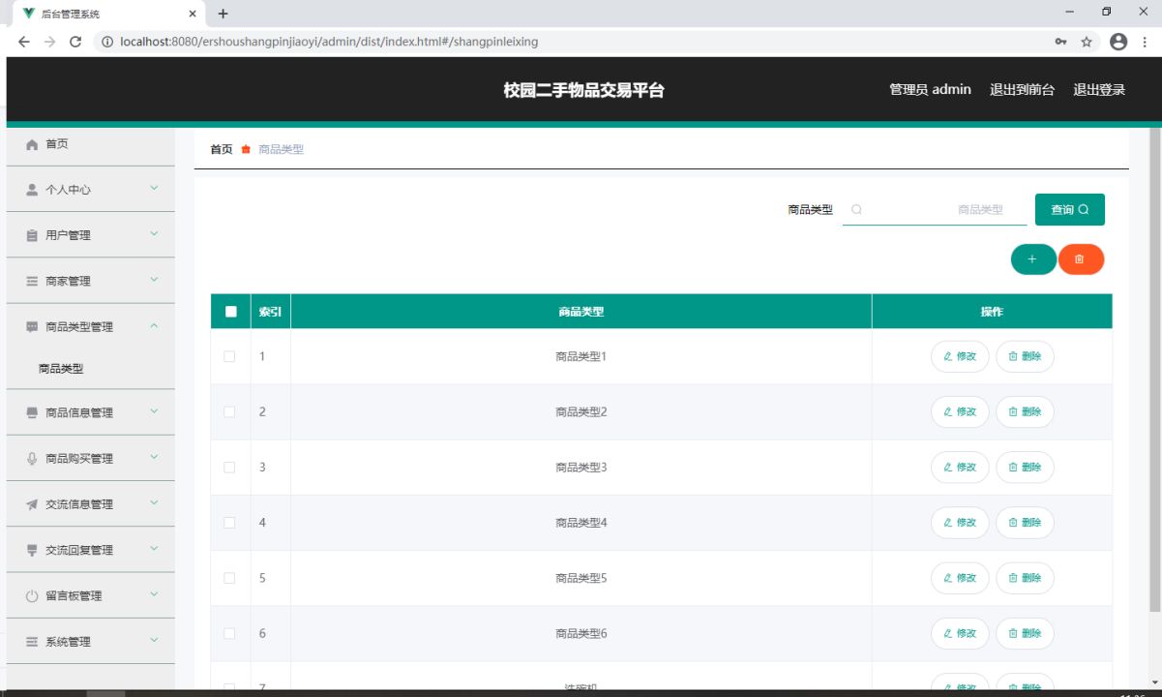1162x697 pixels.
Task: Expand the 个人中心 chevron
Action: tap(154, 189)
